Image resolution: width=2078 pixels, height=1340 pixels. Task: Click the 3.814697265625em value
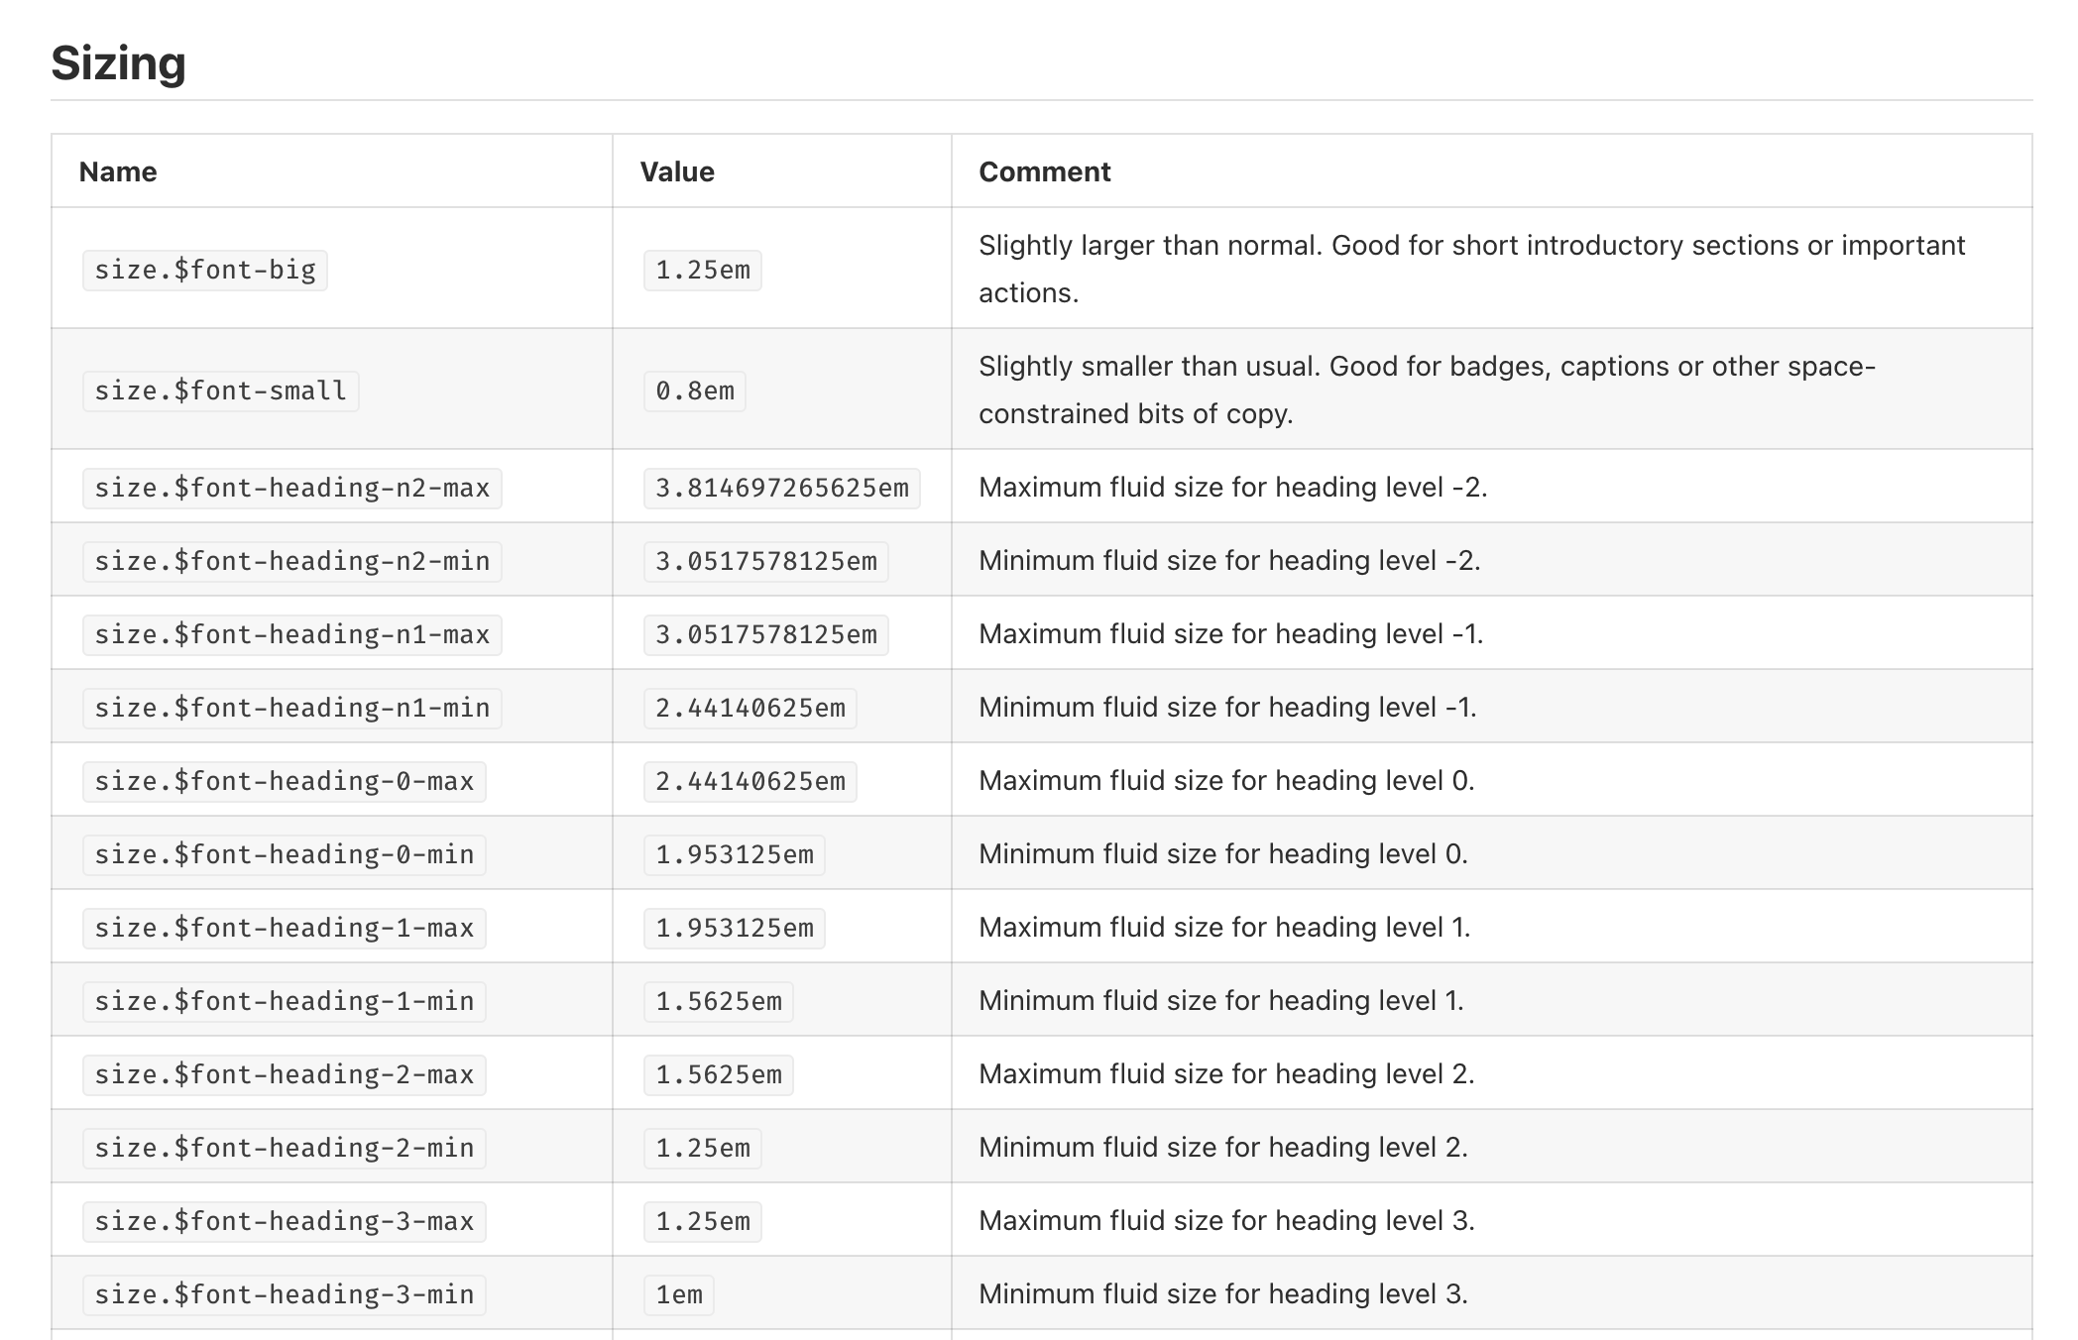click(x=781, y=488)
